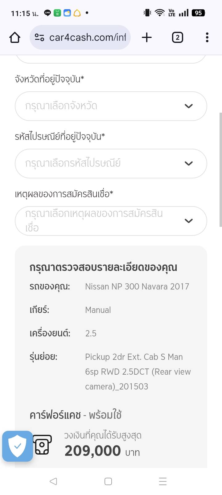This screenshot has width=222, height=495.
Task: Tap the คาร์ฟอร์แคช - พร้อมใช้ heading
Action: coord(76,415)
